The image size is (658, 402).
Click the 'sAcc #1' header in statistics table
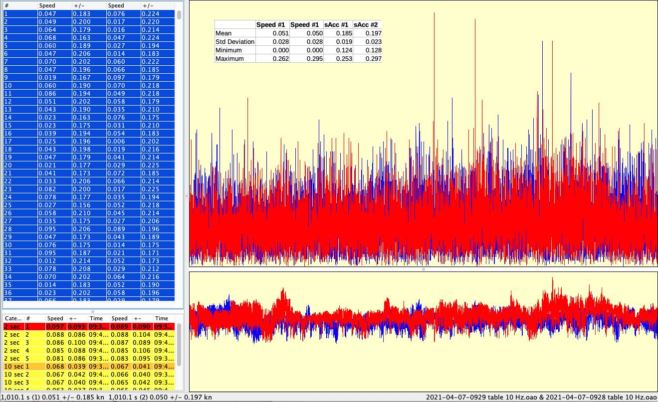coord(338,25)
